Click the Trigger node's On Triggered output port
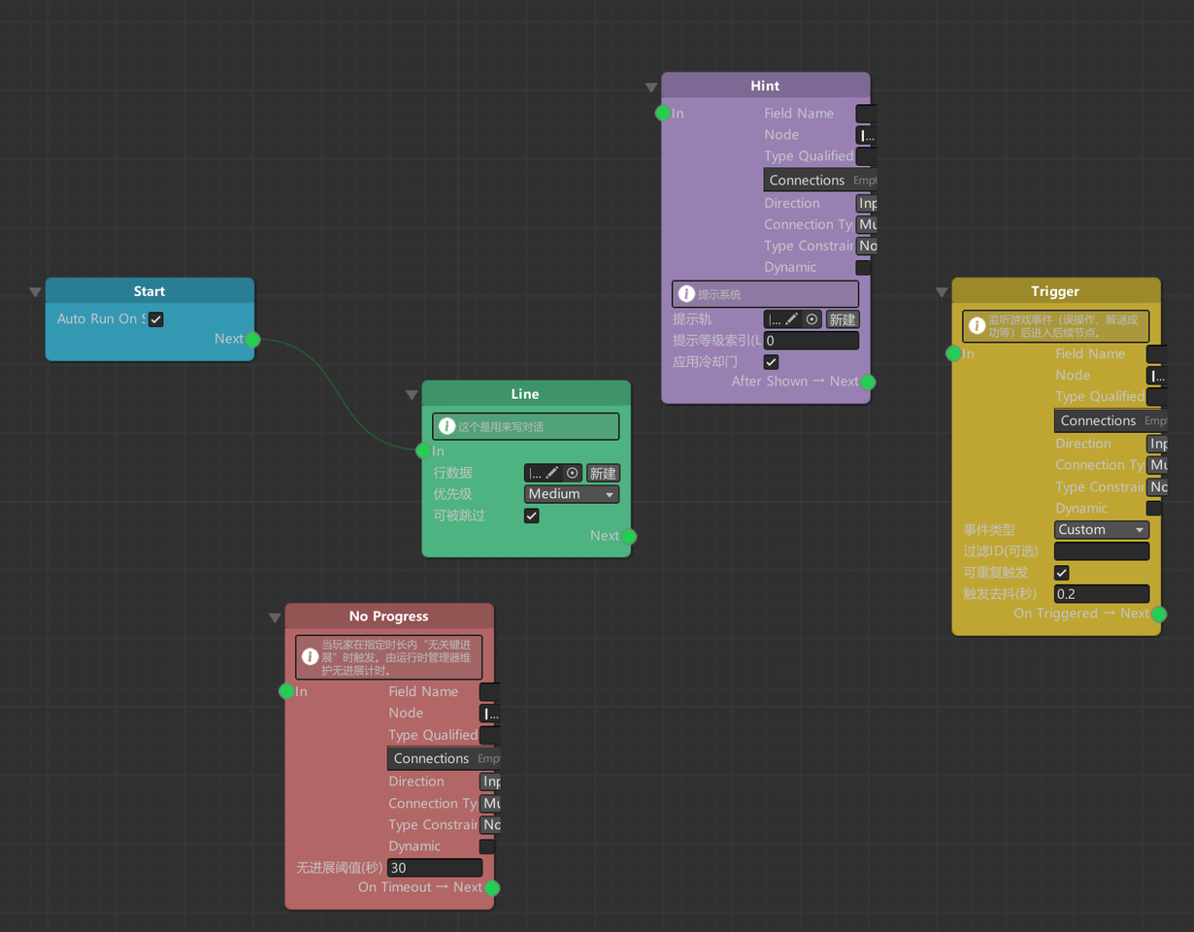 coord(1159,614)
